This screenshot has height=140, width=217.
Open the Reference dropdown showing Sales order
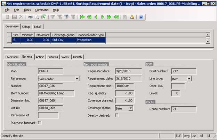77,79
